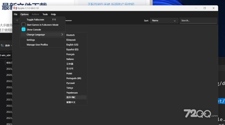Uncheck the Show Console checkbox
This screenshot has height=125, width=225.
click(24, 30)
